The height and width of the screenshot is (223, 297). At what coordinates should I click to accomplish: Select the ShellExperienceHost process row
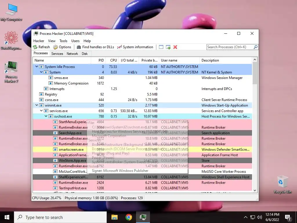coord(142,177)
